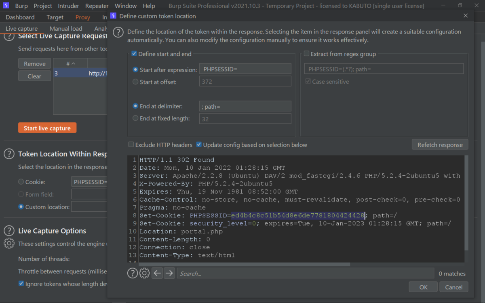Click the End at fixed length field
485x303 pixels.
point(245,119)
